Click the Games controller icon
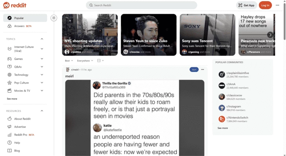286x156 pixels. click(x=9, y=59)
